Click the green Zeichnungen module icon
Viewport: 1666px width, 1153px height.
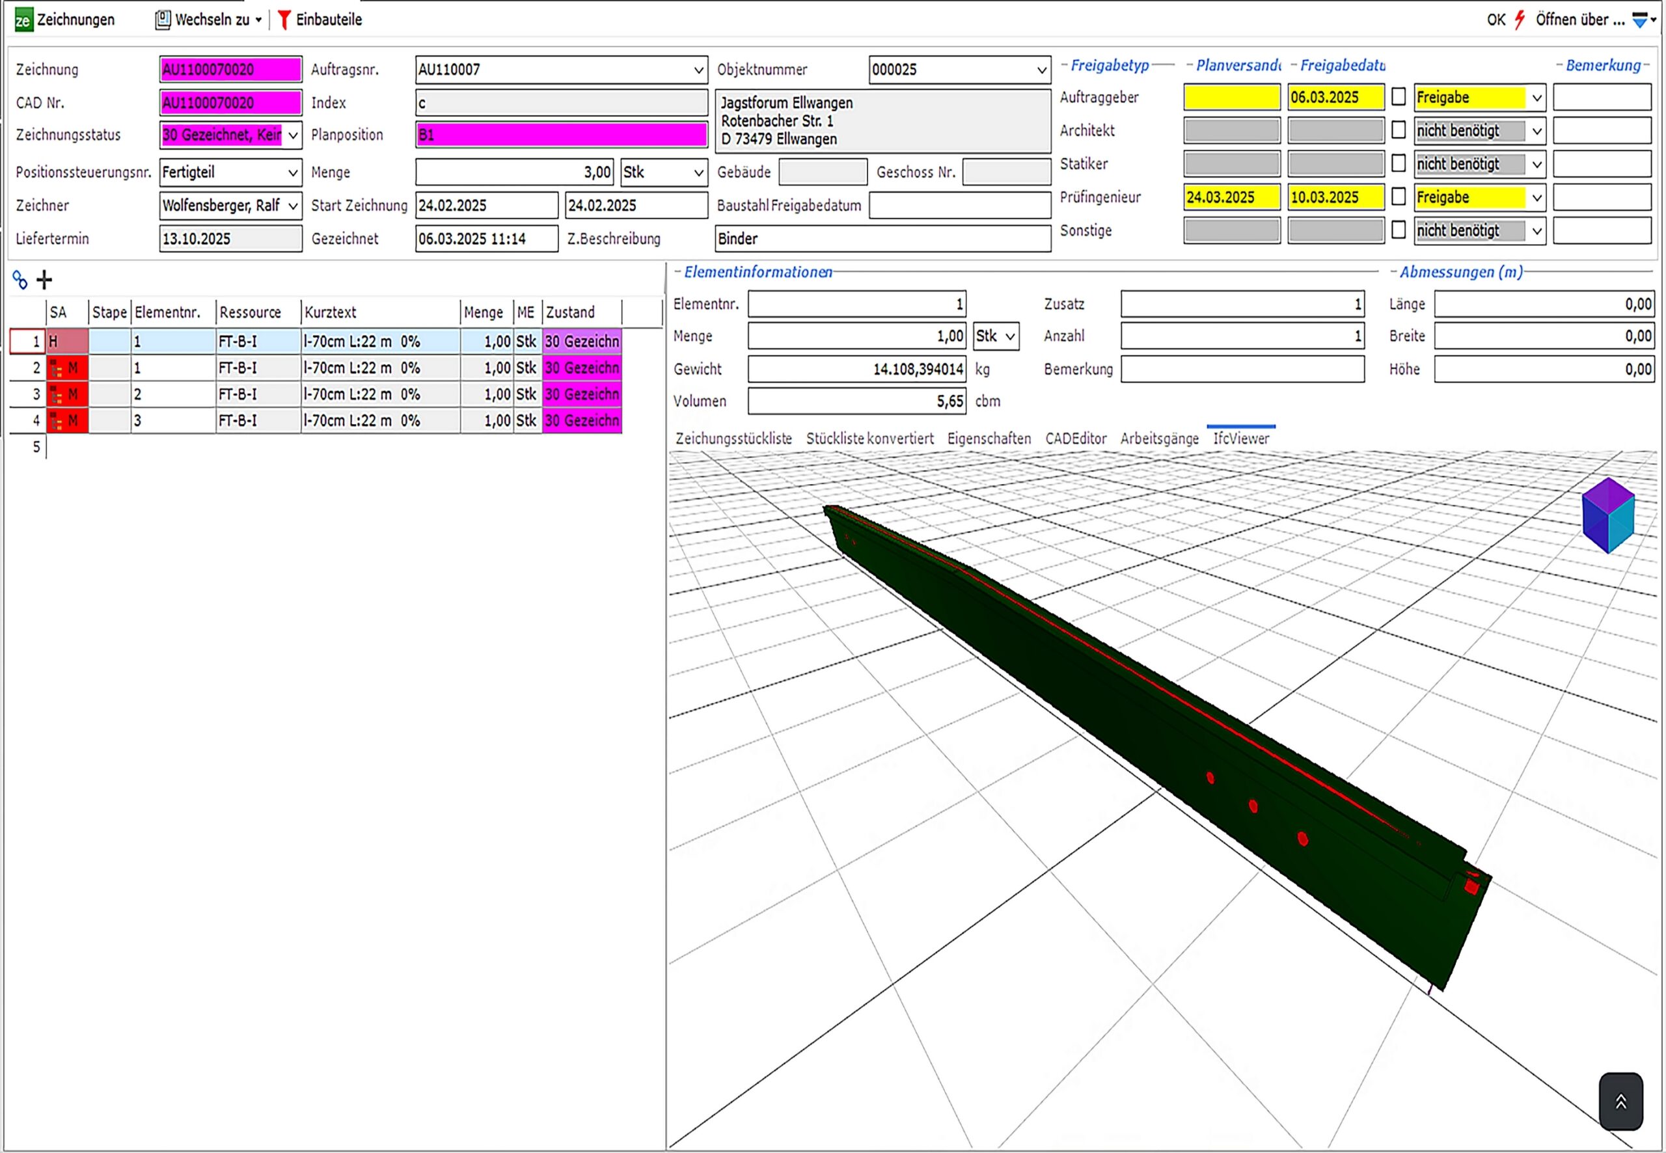23,20
